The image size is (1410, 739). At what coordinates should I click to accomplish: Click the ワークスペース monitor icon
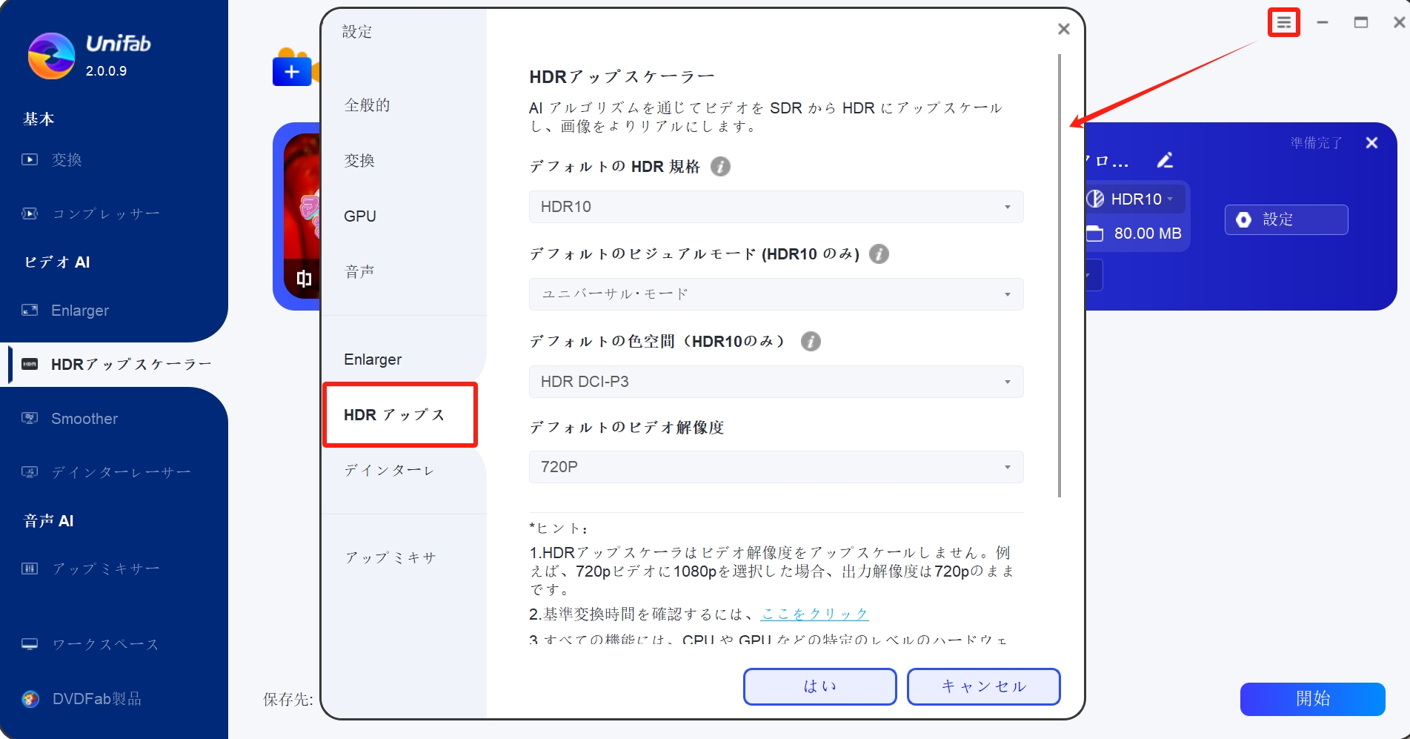(30, 644)
